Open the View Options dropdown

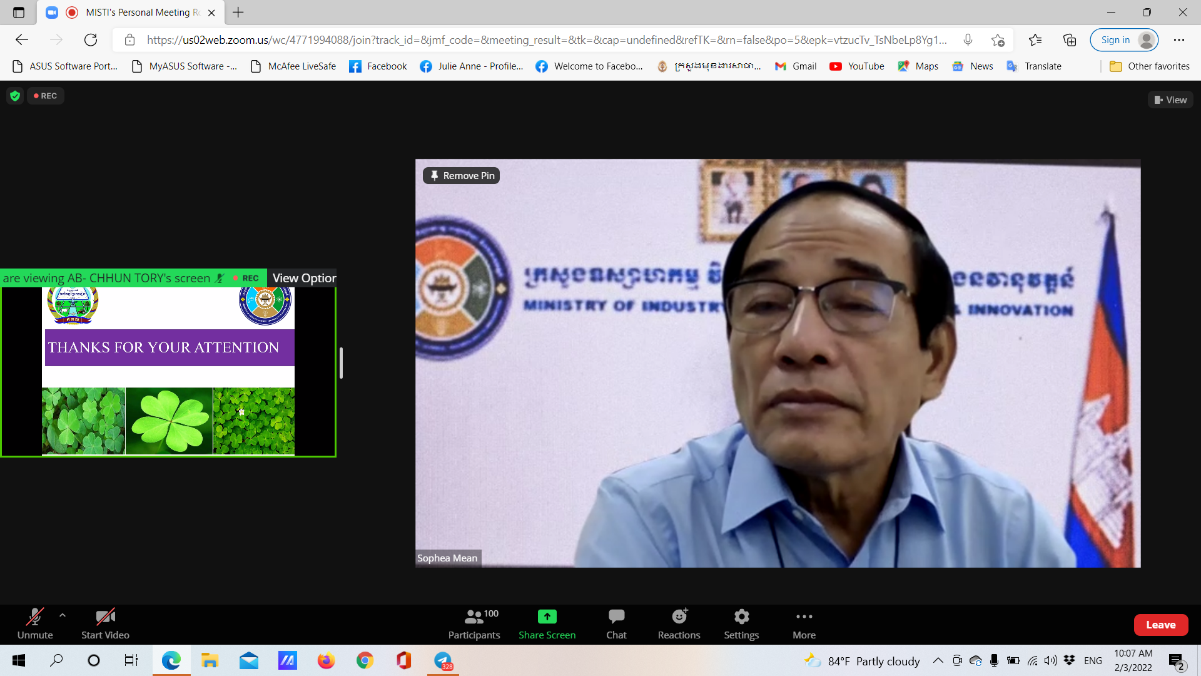pos(303,278)
